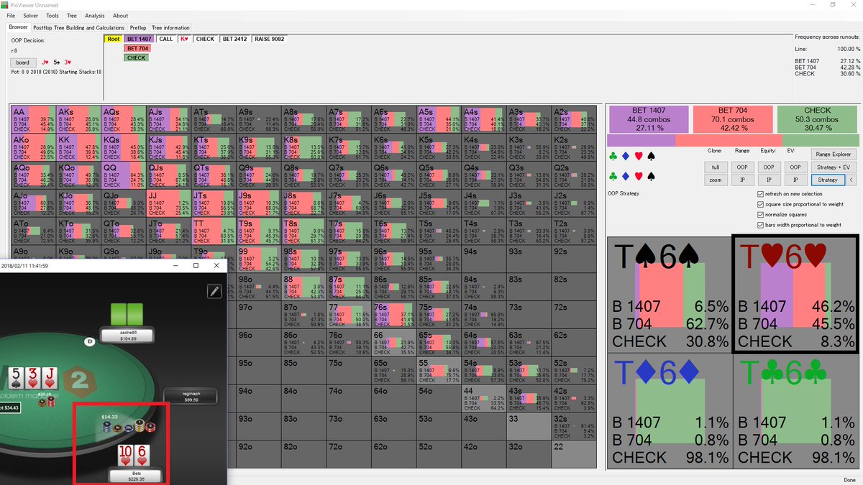Switch to Postflop Tree Building and Calculations tab

(x=79, y=27)
